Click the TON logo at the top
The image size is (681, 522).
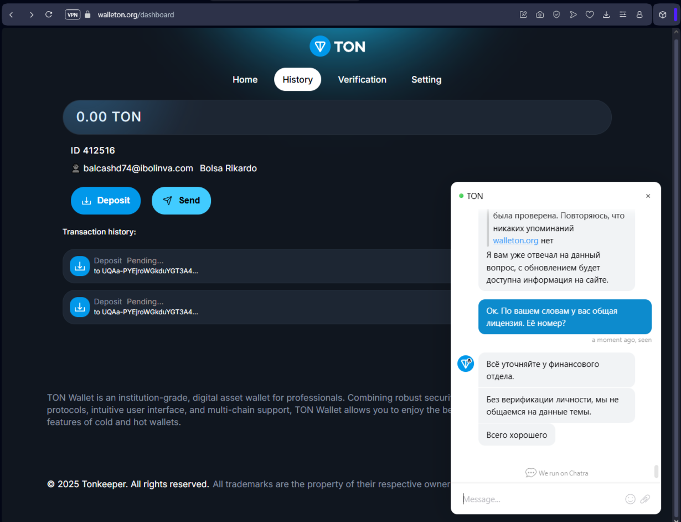click(x=337, y=47)
